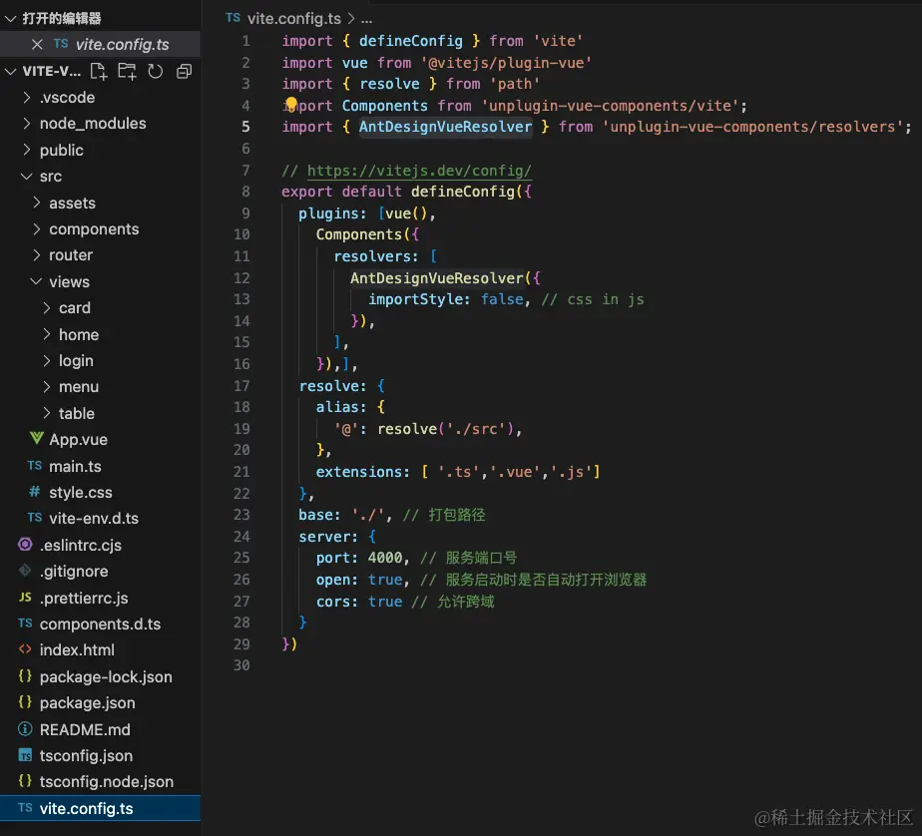Open the vitejs.dev/config link in comment
This screenshot has width=922, height=836.
point(419,171)
